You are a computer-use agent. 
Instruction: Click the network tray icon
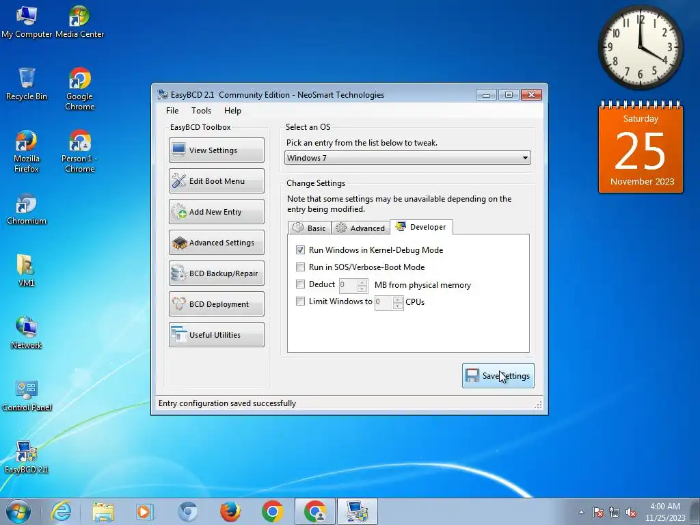(x=615, y=512)
